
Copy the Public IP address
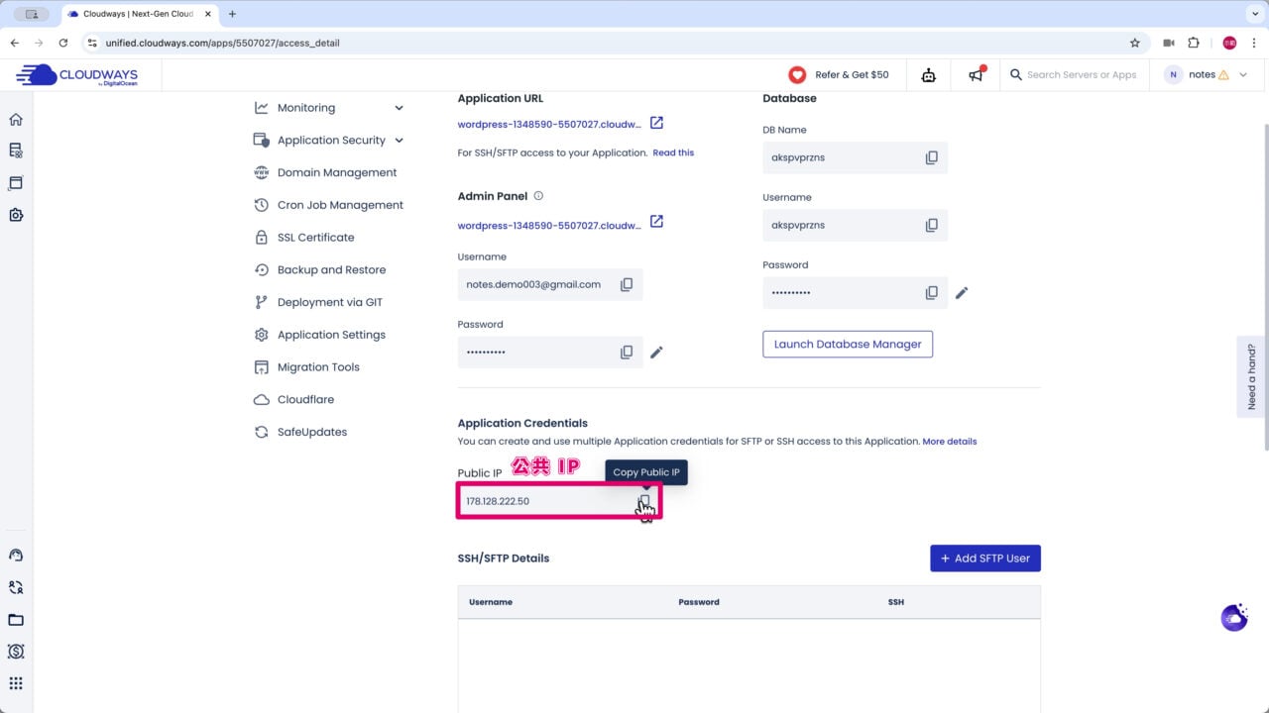click(645, 501)
